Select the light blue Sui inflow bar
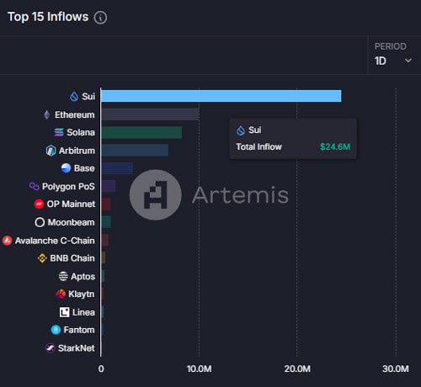The width and height of the screenshot is (421, 387). (221, 96)
